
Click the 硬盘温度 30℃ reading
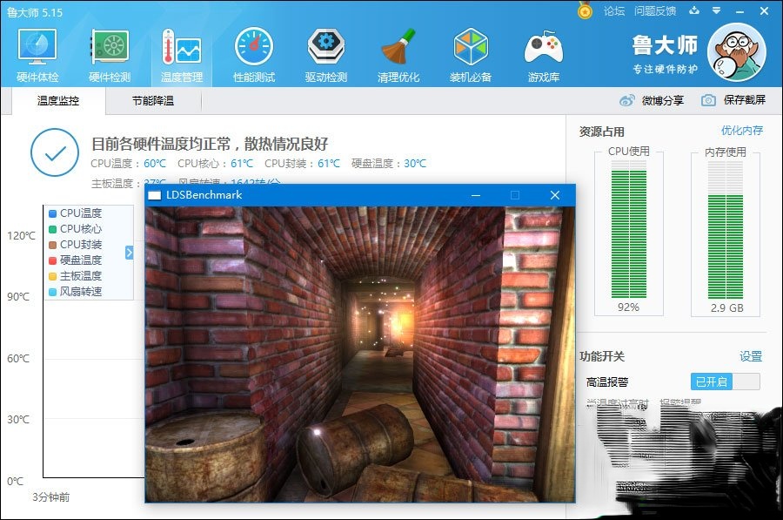[389, 164]
